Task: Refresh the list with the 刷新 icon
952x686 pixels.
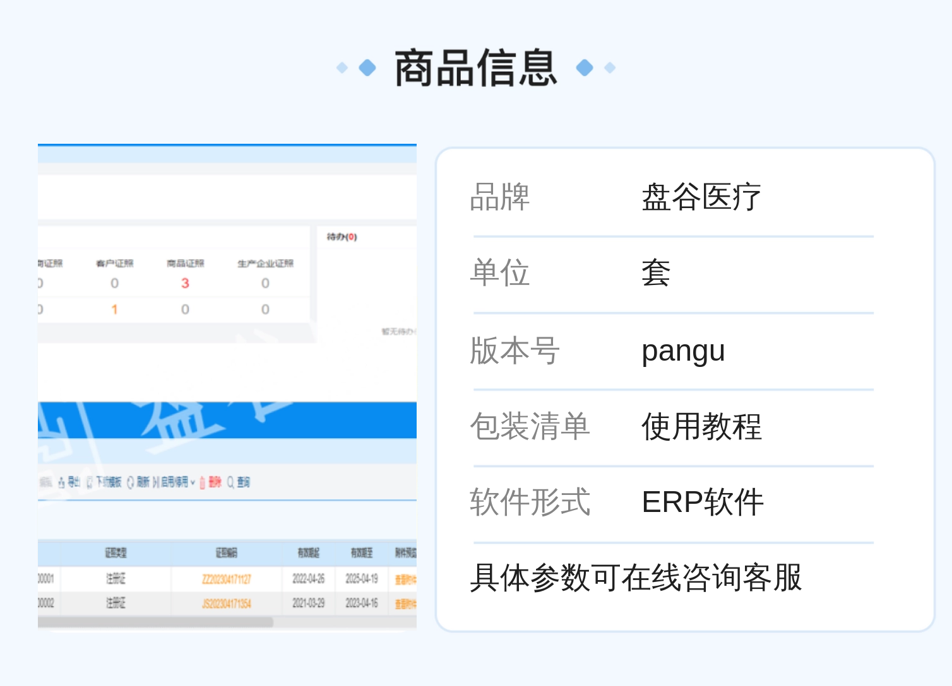Action: coord(131,482)
